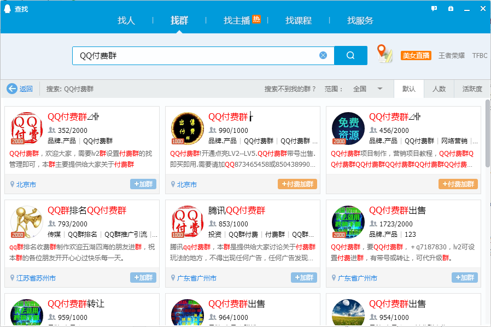Click 返回 to go back
The height and width of the screenshot is (327, 491).
[26, 89]
